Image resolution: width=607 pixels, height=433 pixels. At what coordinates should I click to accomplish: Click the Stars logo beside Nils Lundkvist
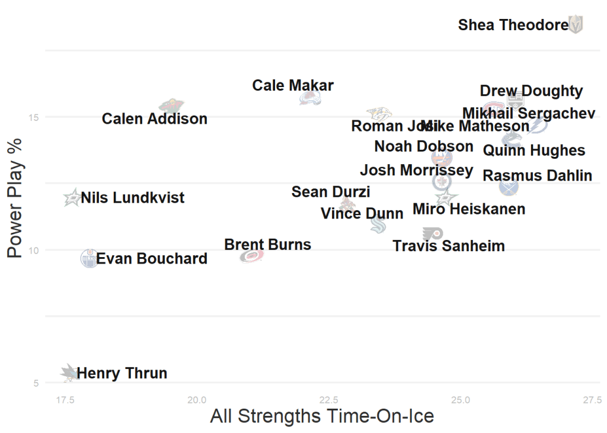pos(72,198)
